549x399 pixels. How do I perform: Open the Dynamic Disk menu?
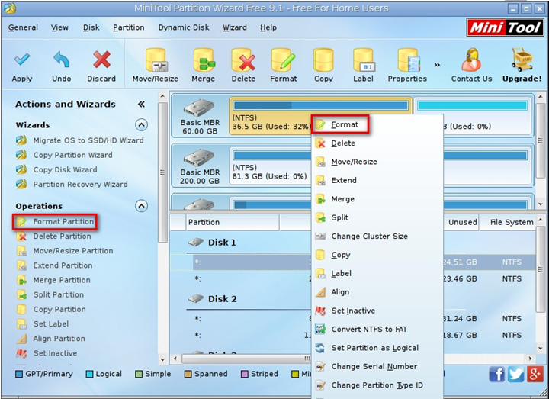184,27
